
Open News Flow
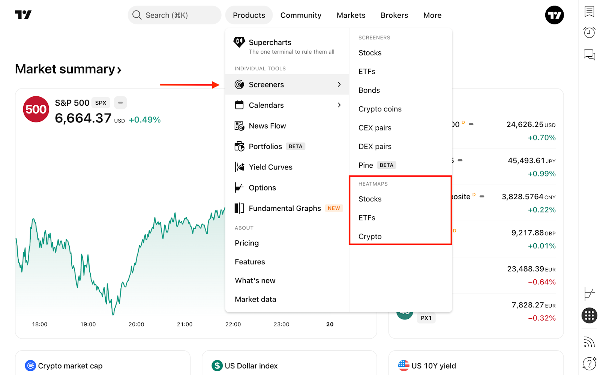pos(287,126)
